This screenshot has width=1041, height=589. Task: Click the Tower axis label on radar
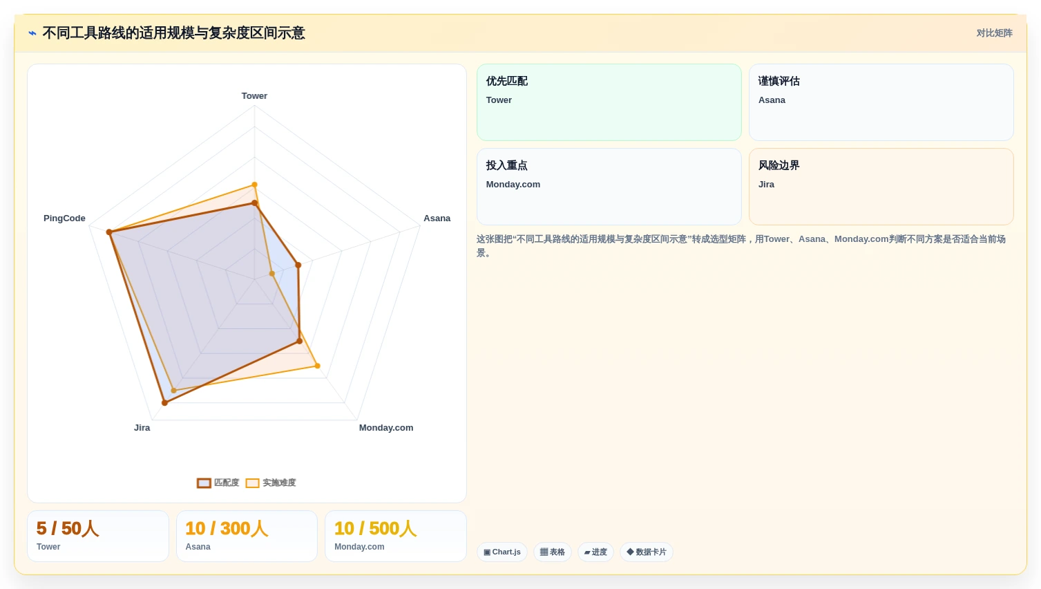pos(254,96)
